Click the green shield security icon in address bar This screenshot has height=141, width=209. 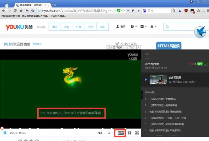pos(119,11)
